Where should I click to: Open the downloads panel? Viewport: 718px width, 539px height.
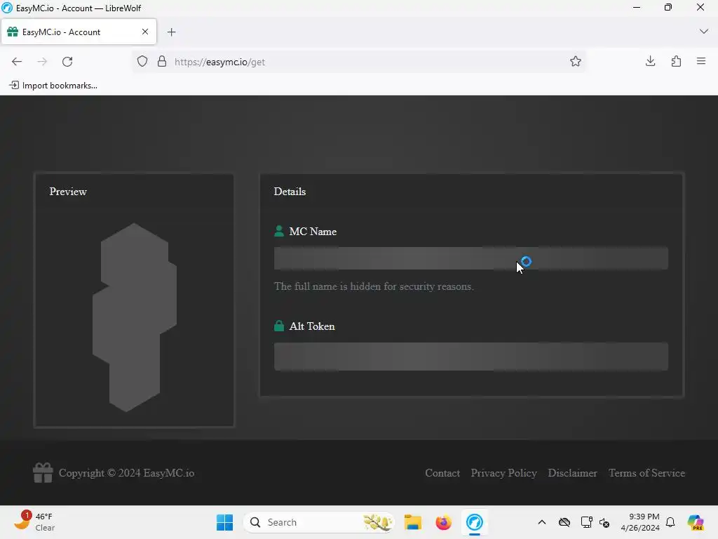click(650, 62)
